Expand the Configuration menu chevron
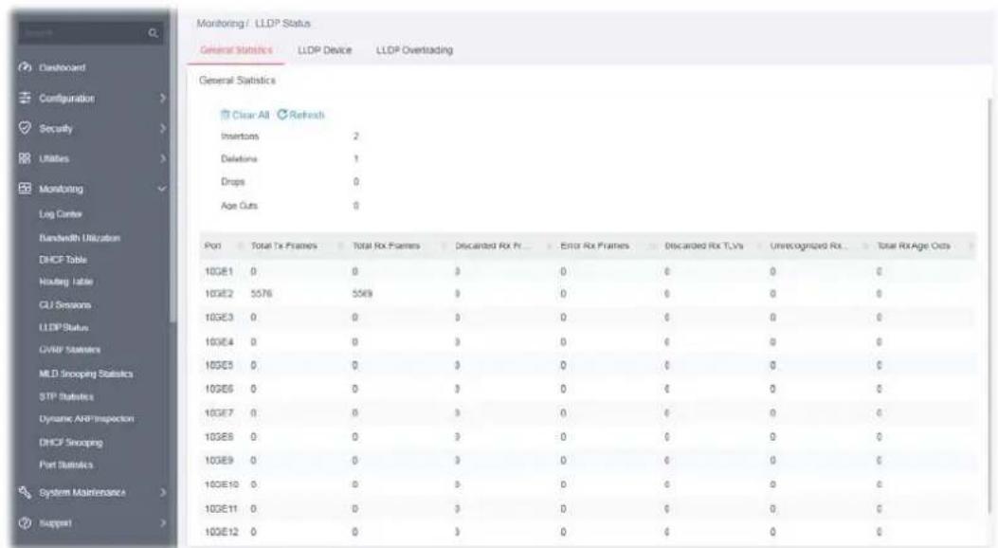Viewport: 998px width, 548px height. [x=162, y=98]
